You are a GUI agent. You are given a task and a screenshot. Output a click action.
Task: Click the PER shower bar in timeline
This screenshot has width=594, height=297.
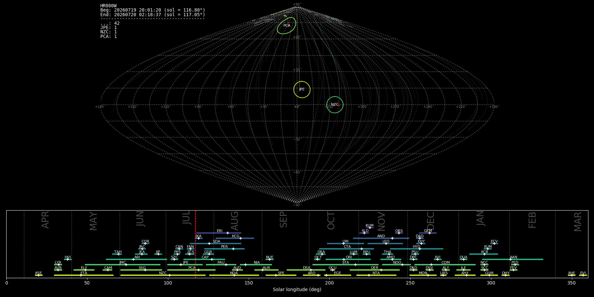click(224, 249)
